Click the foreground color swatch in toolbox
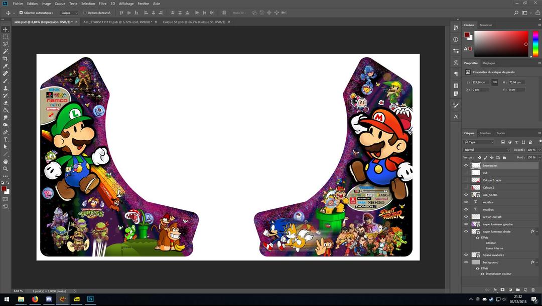Image resolution: width=542 pixels, height=306 pixels. tap(4, 188)
